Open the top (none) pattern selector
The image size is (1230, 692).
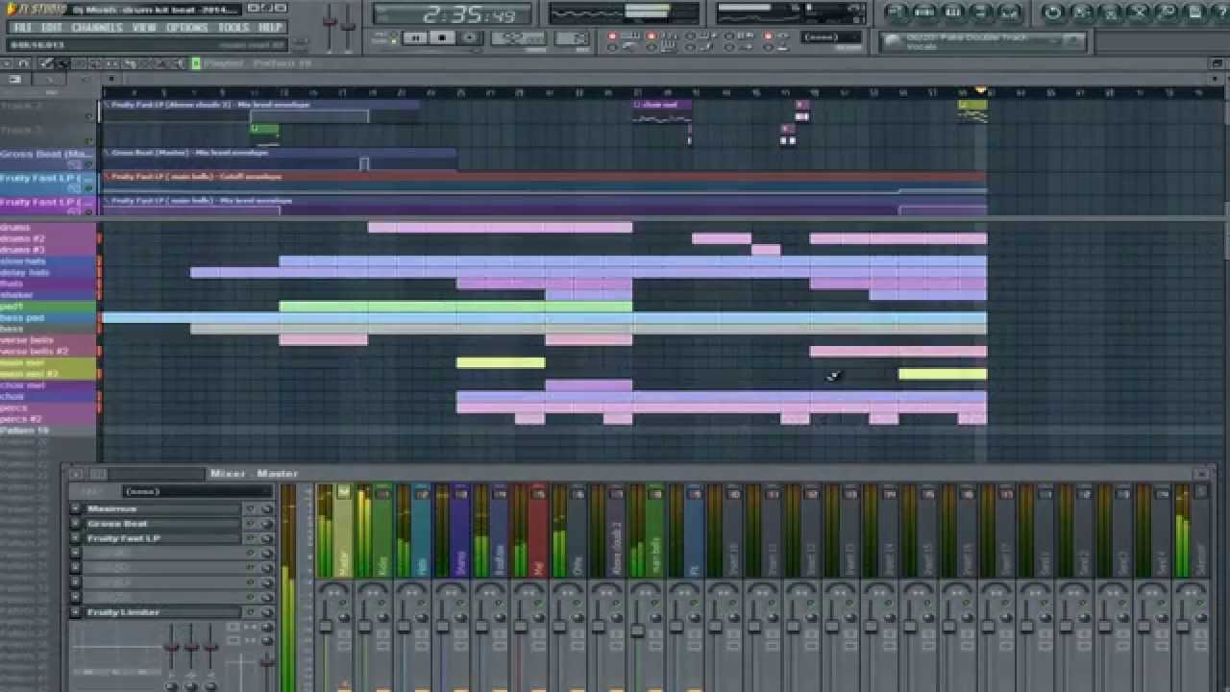click(x=831, y=37)
